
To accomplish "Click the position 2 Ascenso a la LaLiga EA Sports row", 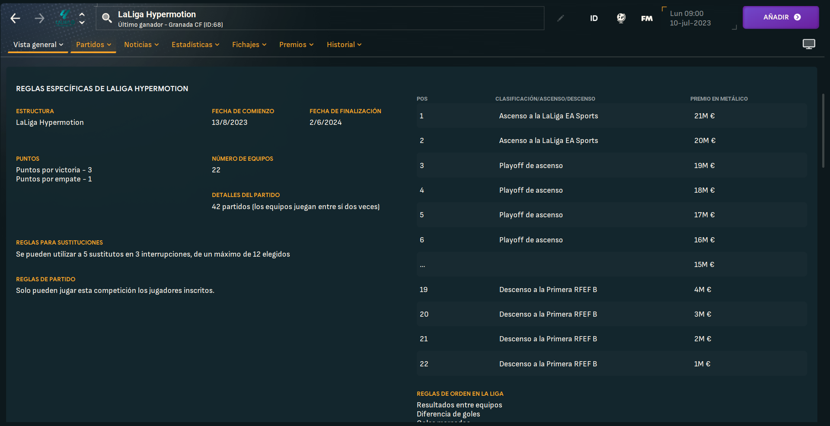I will coord(611,140).
